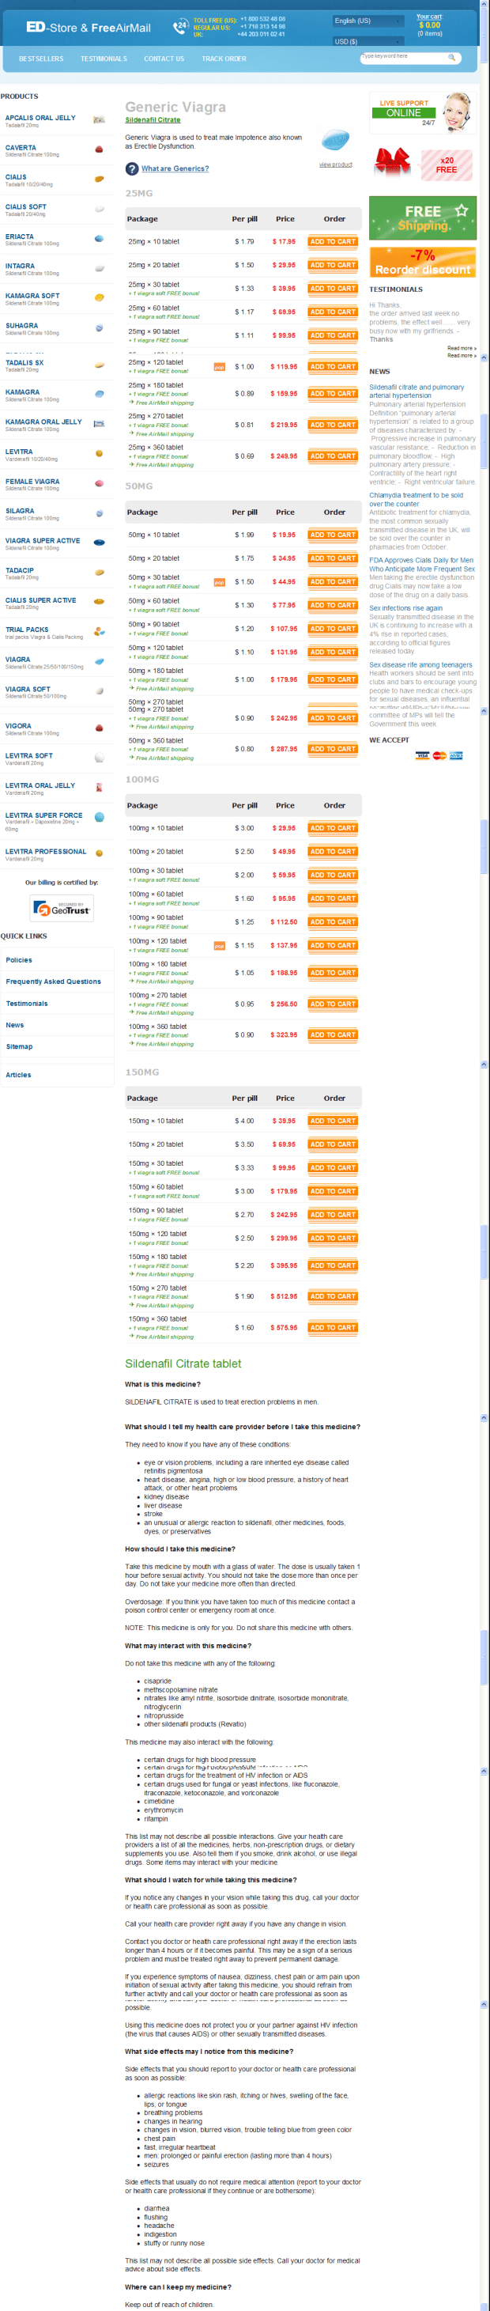The width and height of the screenshot is (490, 2311).
Task: Click the Trial Packs pills icon
Action: [x=99, y=632]
